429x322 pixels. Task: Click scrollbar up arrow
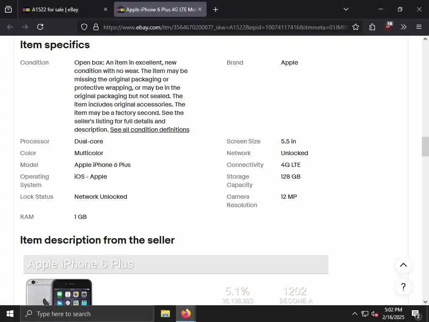pos(425,39)
